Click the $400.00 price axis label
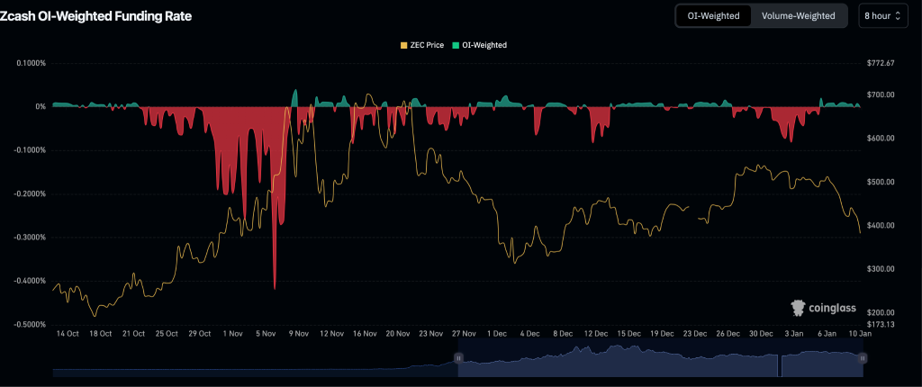Viewport: 922px width, 387px height. (881, 225)
